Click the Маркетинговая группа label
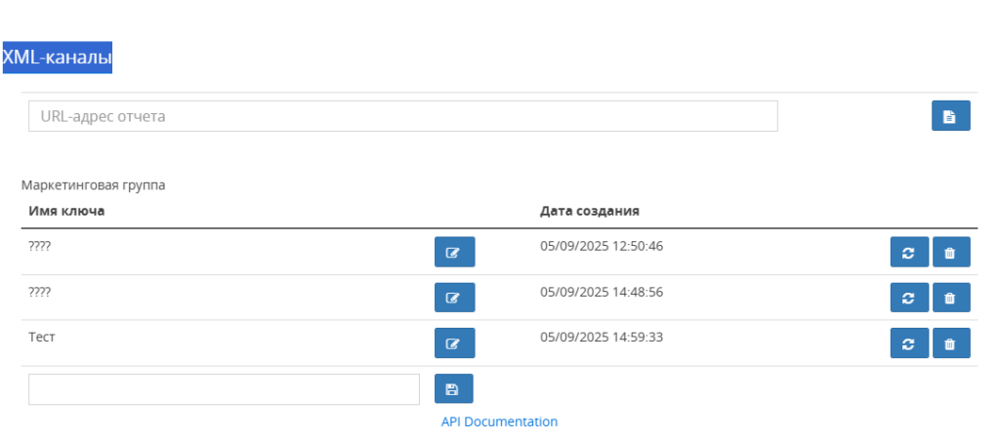1000x441 pixels. pyautogui.click(x=93, y=185)
